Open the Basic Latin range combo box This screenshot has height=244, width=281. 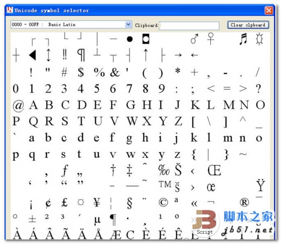[71, 24]
